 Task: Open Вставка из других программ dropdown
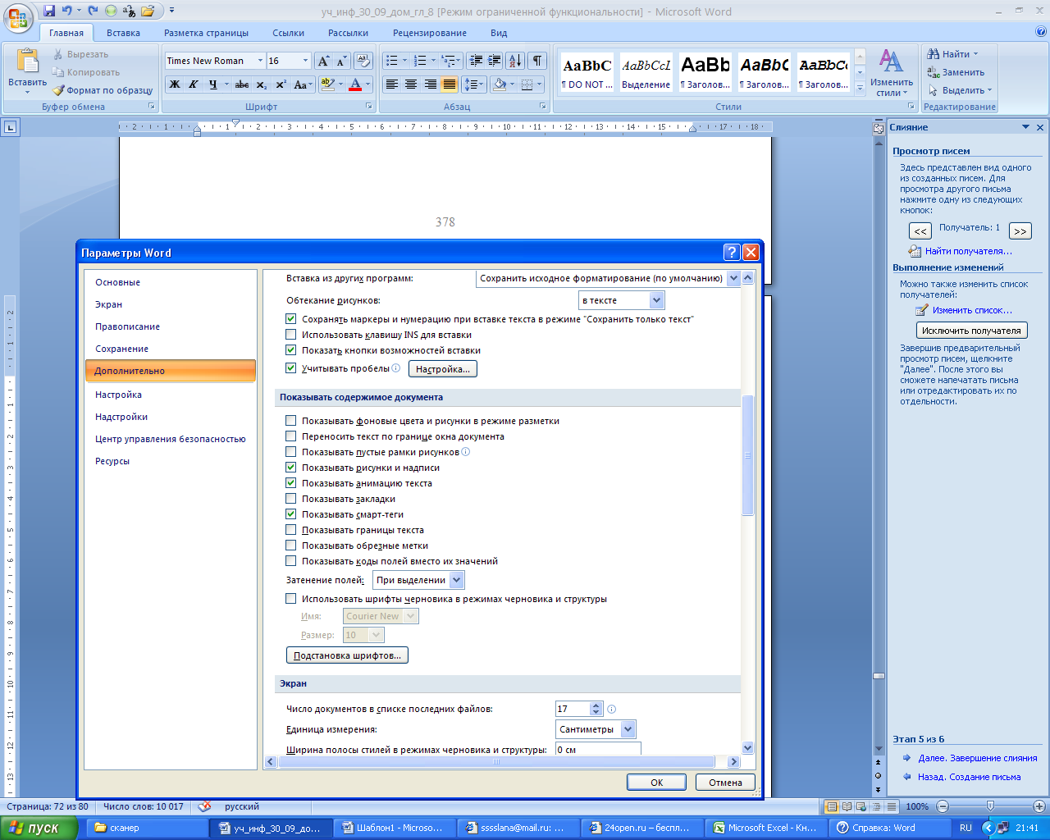[x=733, y=278]
